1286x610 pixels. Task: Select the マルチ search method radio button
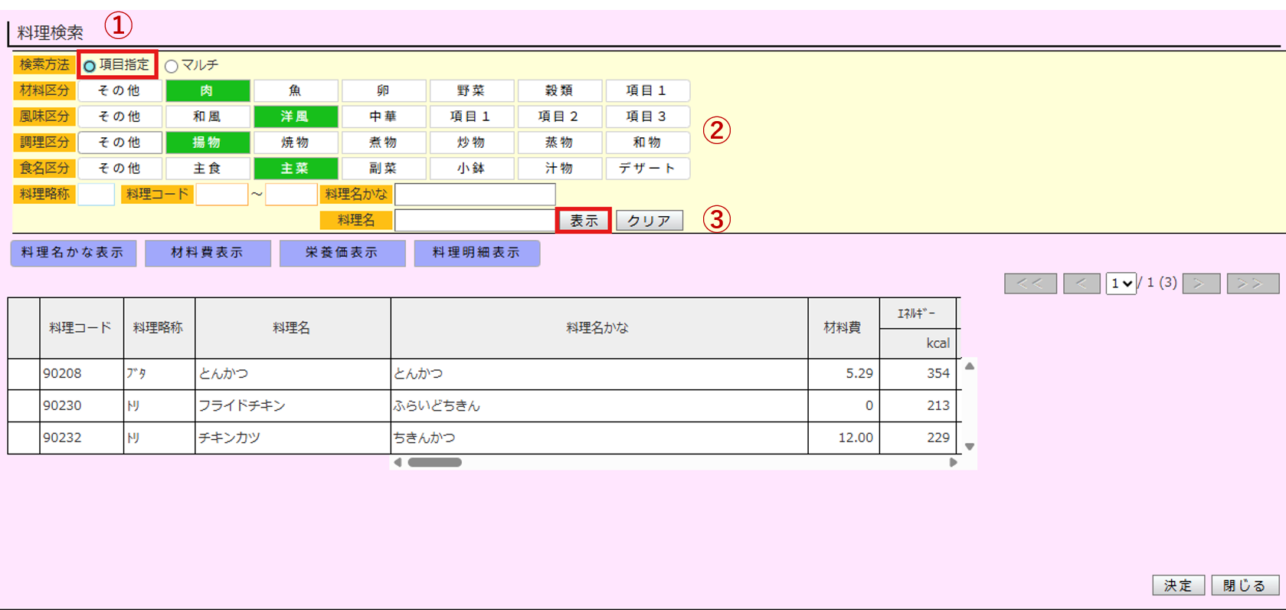tap(172, 66)
